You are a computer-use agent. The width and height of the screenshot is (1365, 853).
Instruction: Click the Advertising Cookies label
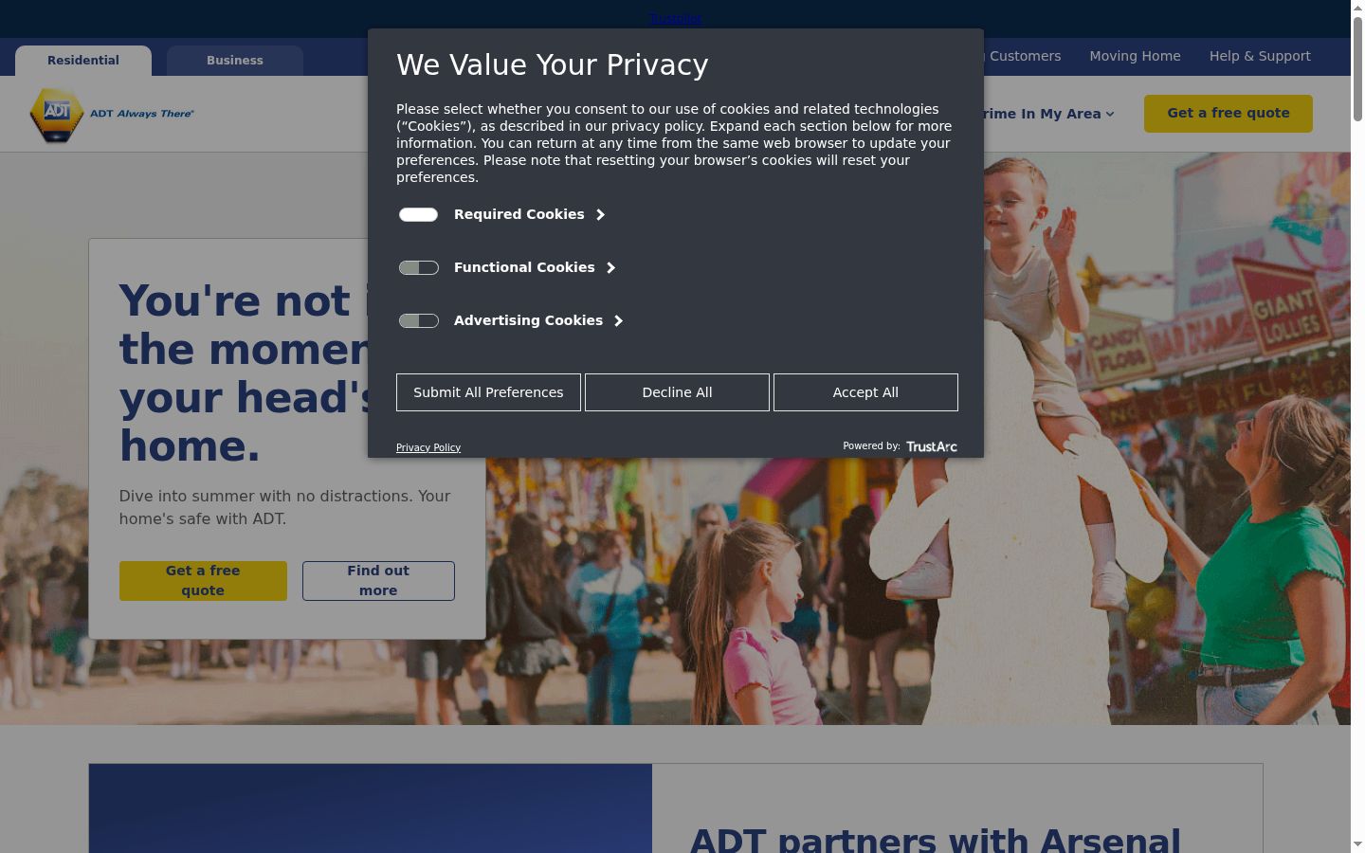click(x=528, y=320)
